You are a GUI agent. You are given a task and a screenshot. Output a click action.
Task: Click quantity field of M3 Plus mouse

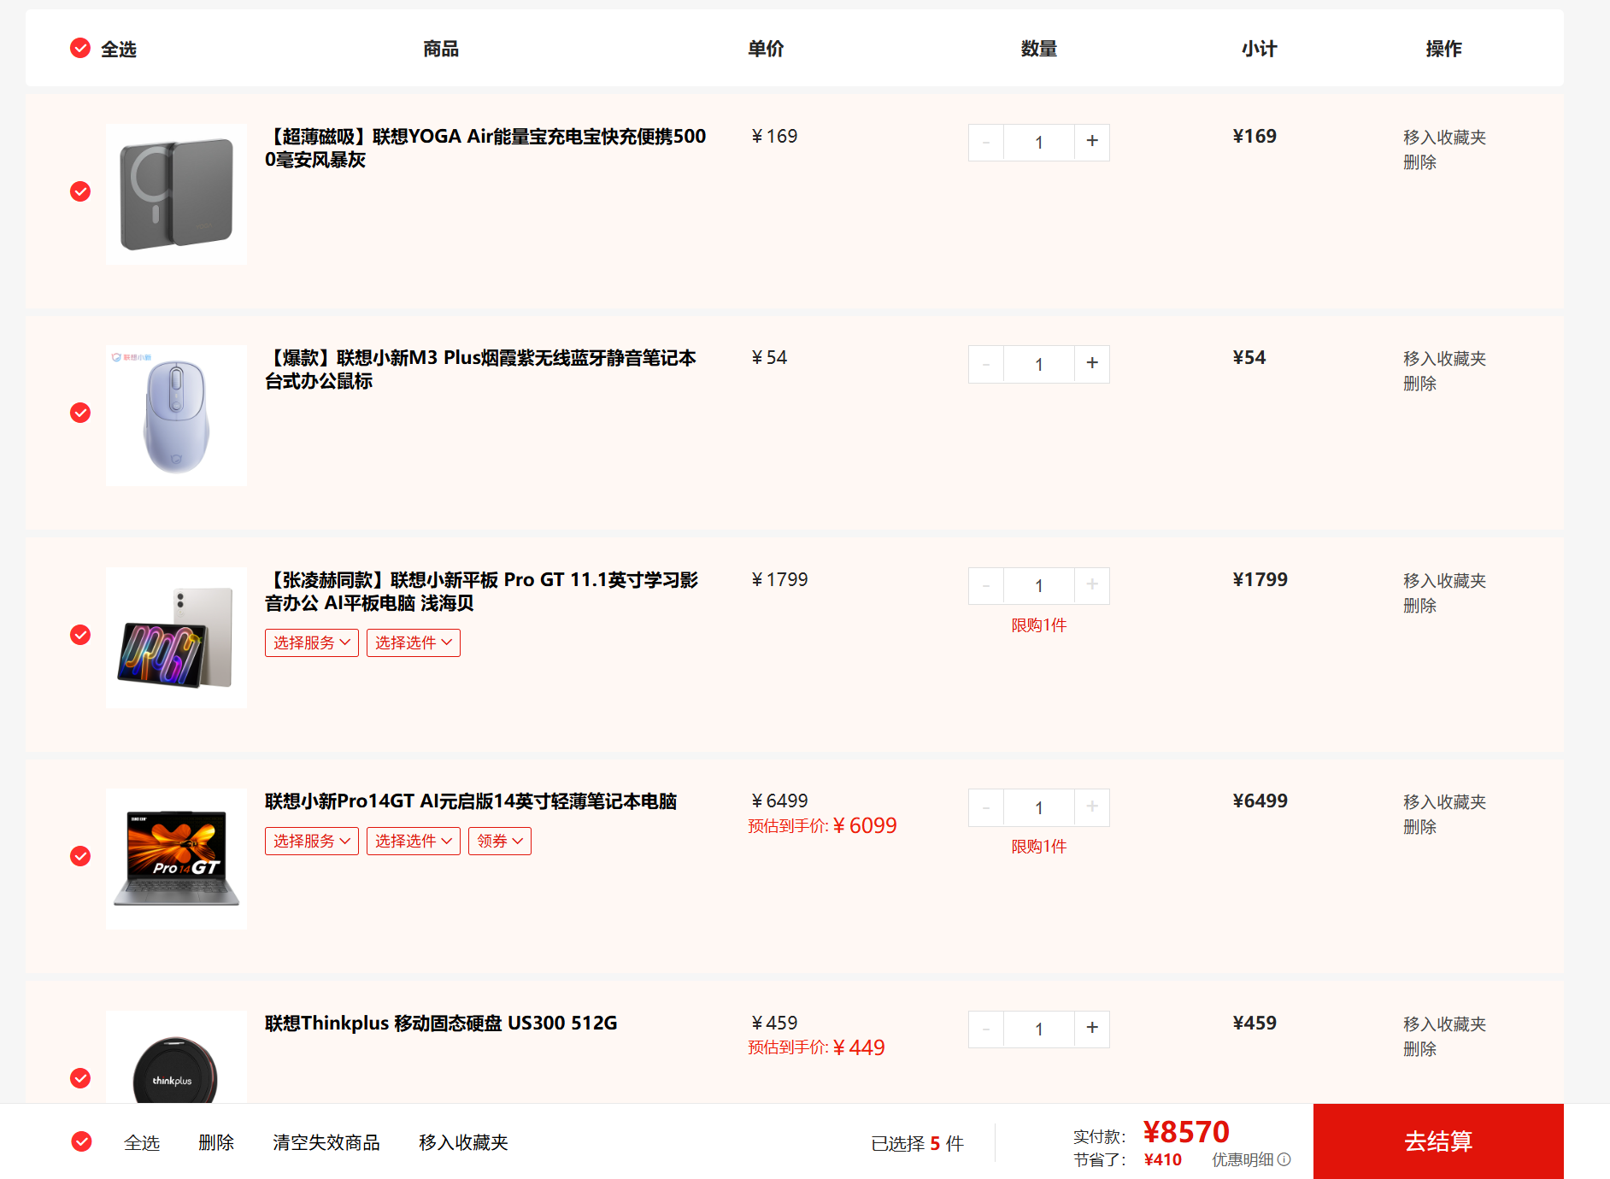tap(1038, 364)
